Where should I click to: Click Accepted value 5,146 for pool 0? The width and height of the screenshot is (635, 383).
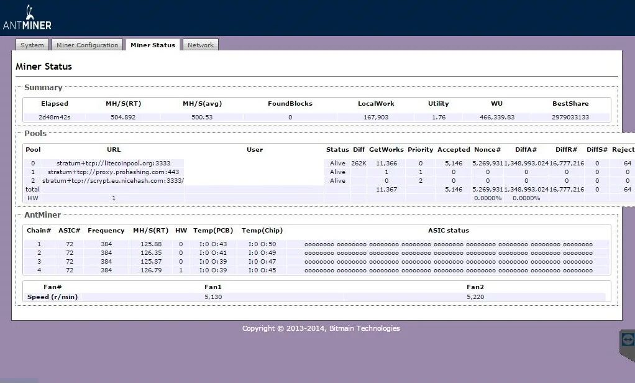click(454, 164)
